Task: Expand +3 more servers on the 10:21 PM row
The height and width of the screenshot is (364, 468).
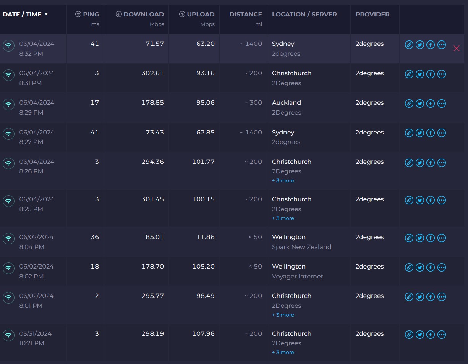Action: tap(283, 352)
